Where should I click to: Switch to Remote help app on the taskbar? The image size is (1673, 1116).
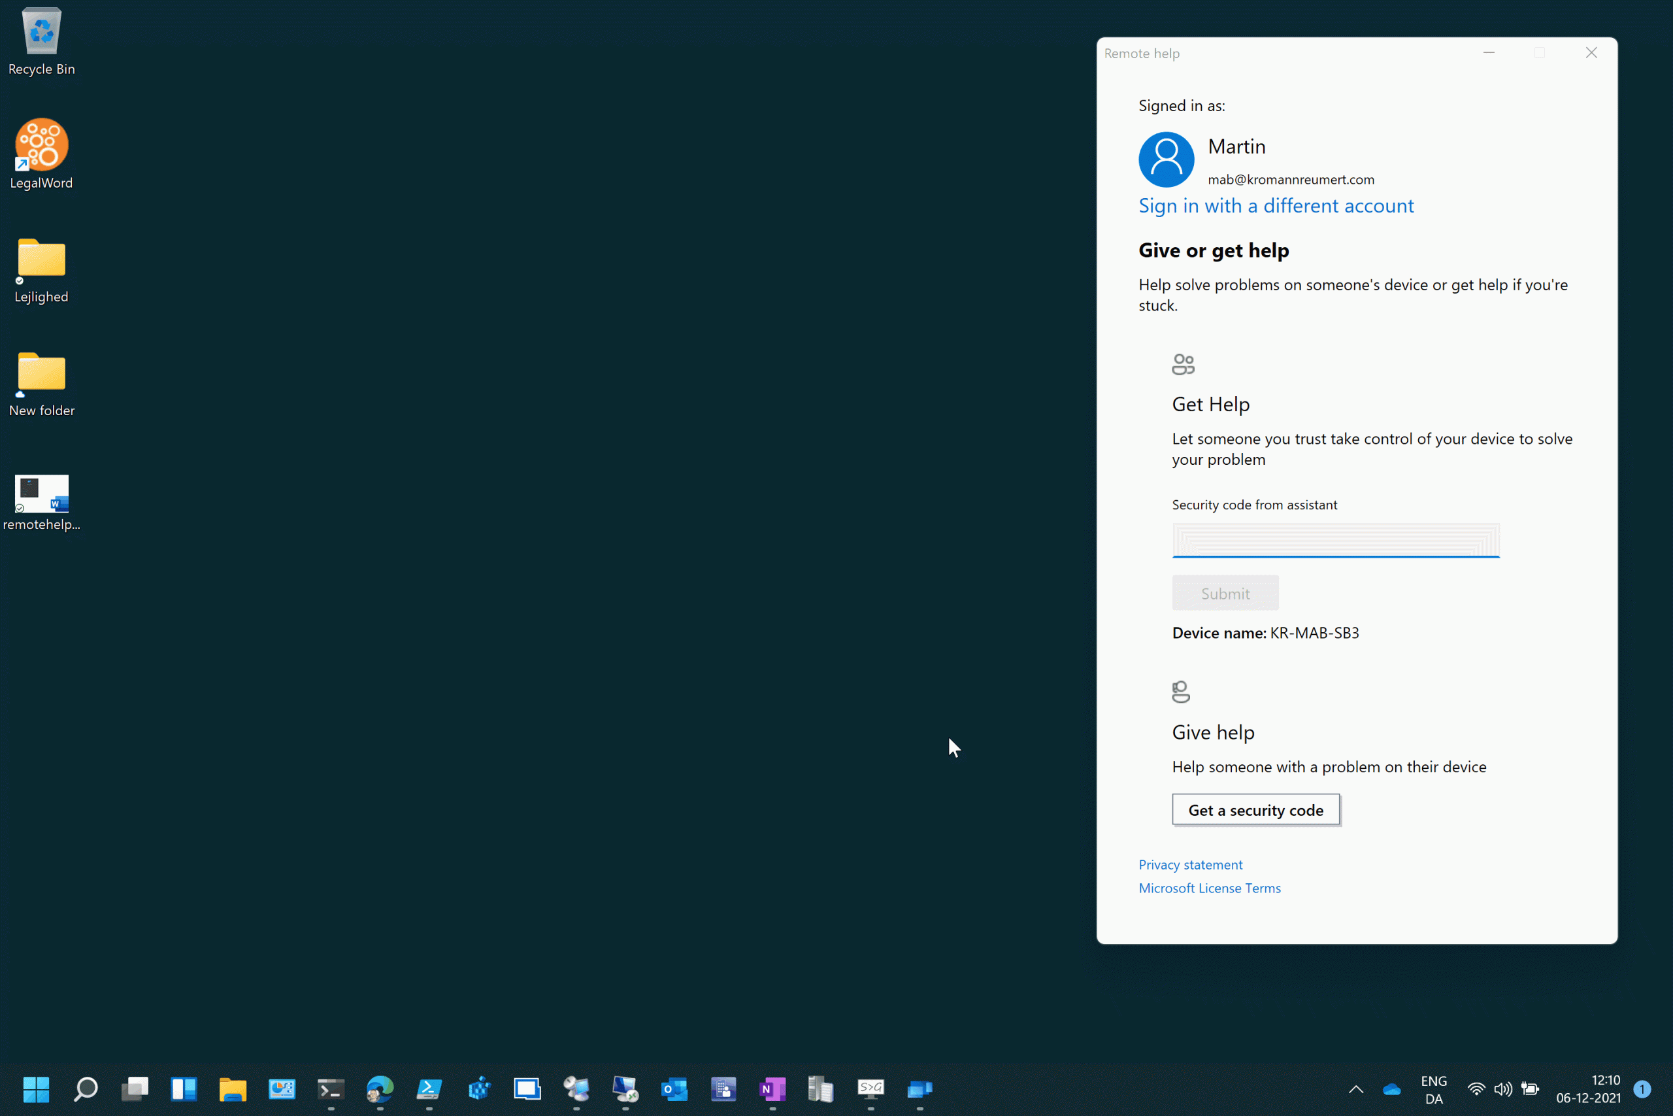tap(919, 1089)
